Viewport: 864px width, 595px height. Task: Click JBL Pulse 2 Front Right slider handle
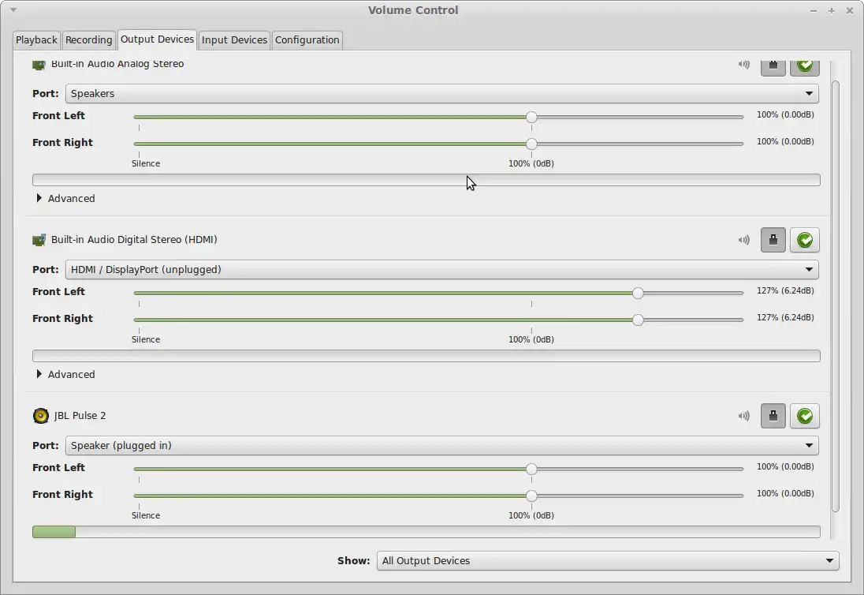point(531,496)
